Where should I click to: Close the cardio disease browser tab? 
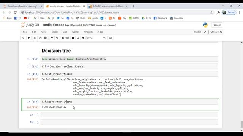(84, 6)
